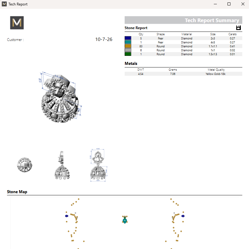The height and width of the screenshot is (249, 249).
Task: Click the left blue pear stone in map
Action: tap(67, 216)
